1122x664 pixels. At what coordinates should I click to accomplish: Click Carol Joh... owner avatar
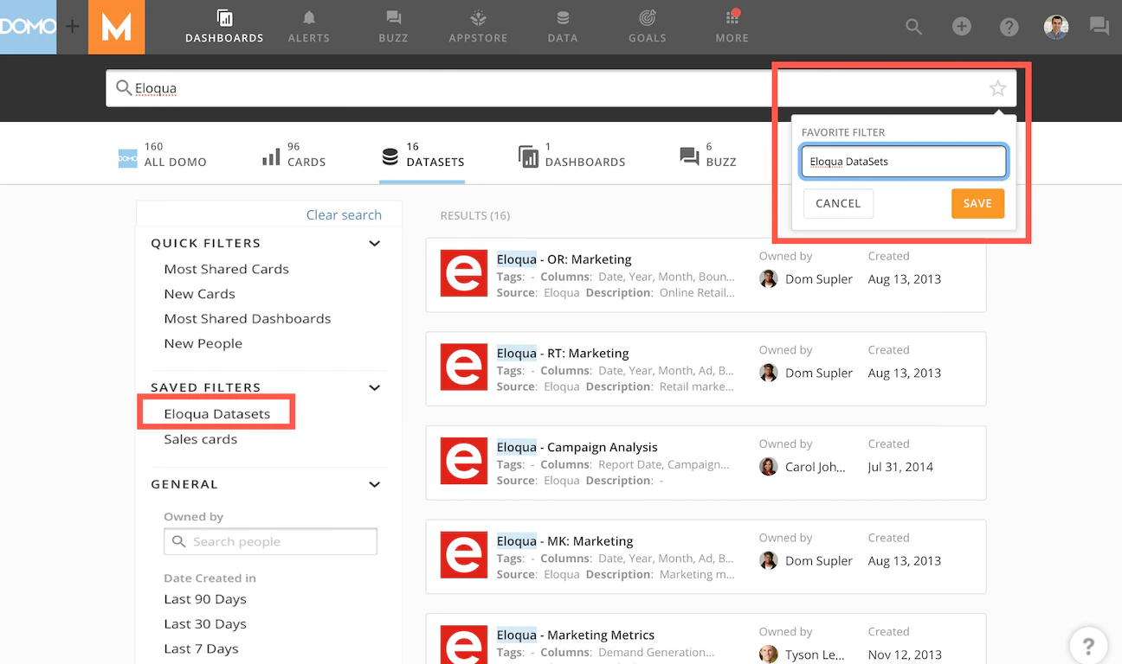(x=768, y=467)
